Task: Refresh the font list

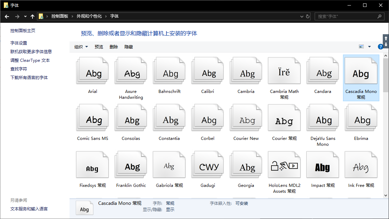Action: pyautogui.click(x=308, y=16)
